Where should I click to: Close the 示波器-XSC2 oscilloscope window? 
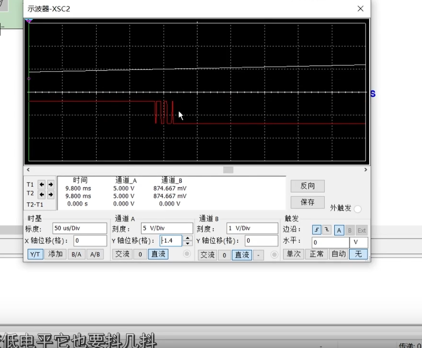361,8
